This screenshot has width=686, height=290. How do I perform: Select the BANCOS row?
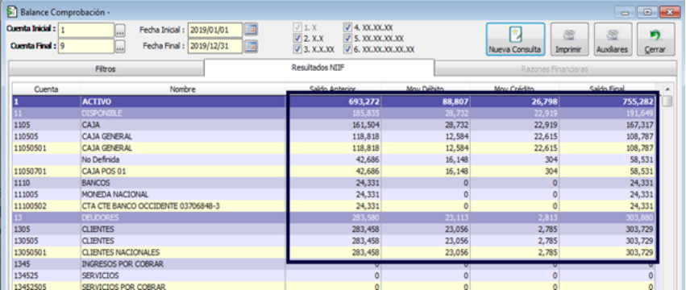pyautogui.click(x=334, y=182)
